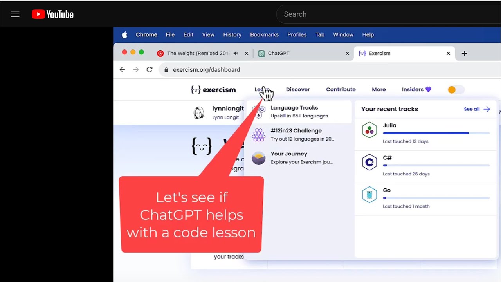Open the C# track
This screenshot has width=501, height=282.
coord(425,166)
